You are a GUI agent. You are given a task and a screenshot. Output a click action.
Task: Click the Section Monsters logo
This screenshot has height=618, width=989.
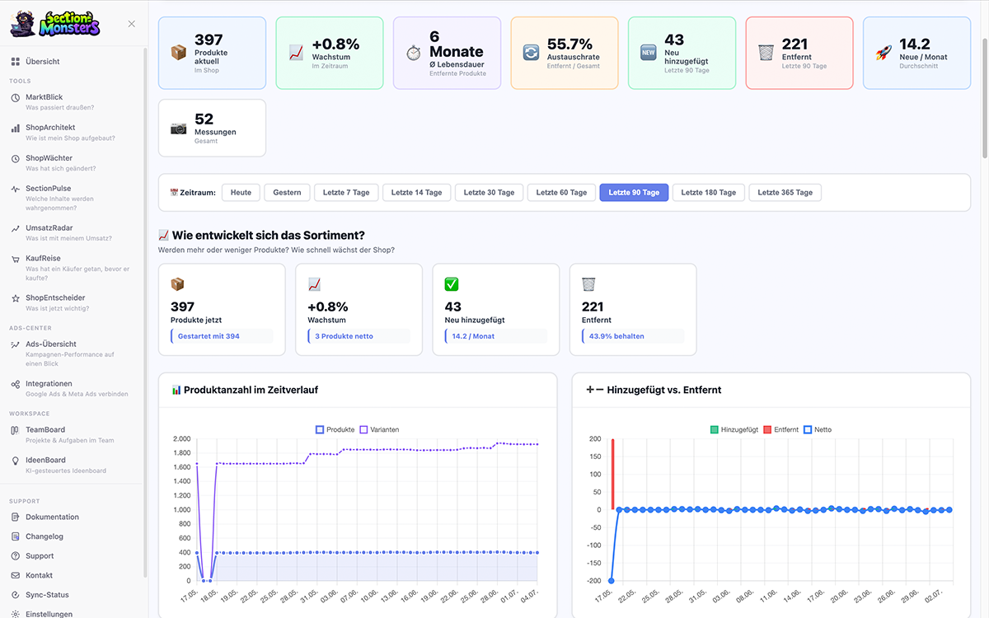pos(54,24)
